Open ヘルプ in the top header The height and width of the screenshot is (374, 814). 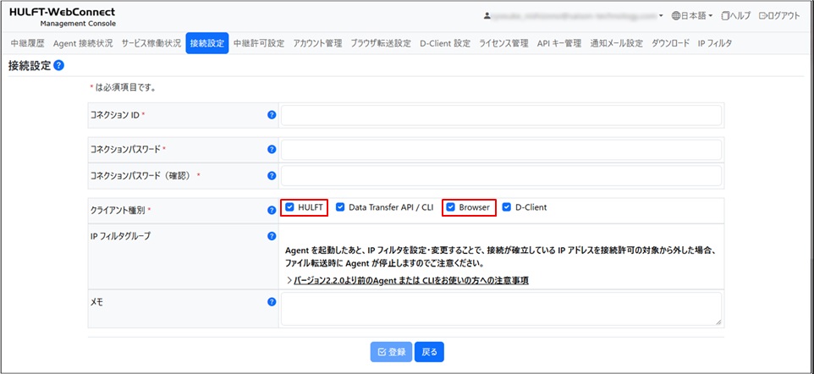tap(736, 15)
